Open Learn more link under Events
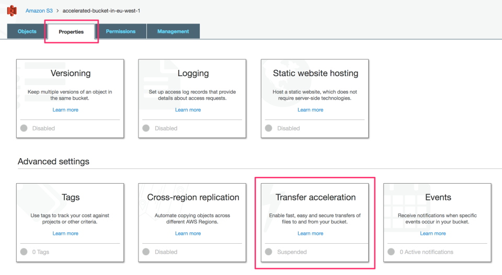The width and height of the screenshot is (502, 275). pyautogui.click(x=433, y=233)
